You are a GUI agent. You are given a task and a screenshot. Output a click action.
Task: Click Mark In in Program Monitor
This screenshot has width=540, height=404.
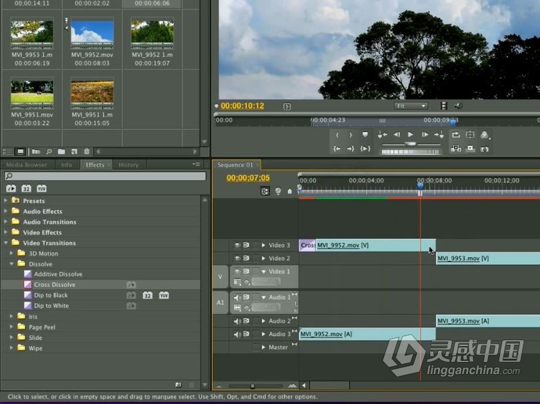tap(337, 135)
